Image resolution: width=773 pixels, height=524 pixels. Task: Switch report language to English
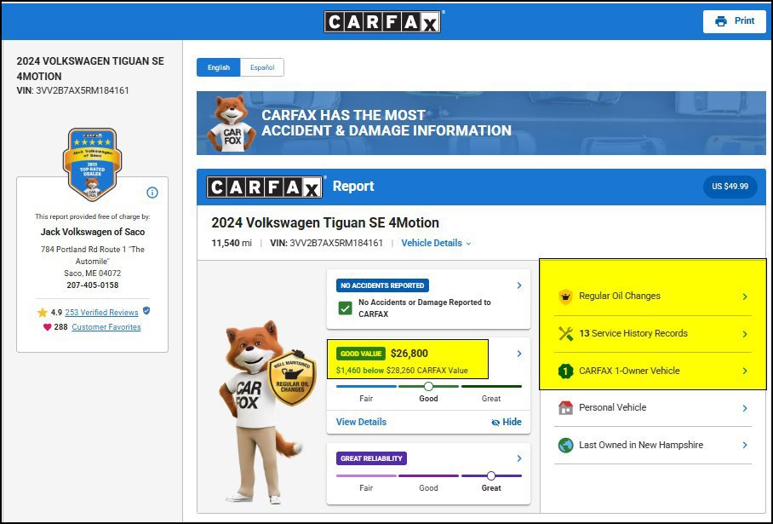coord(219,67)
